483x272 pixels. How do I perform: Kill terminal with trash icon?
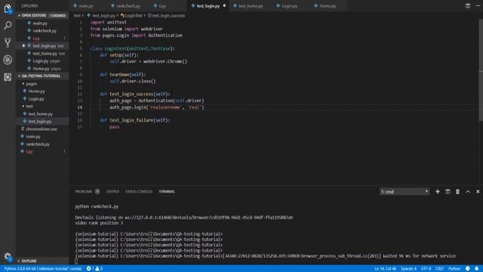(457, 191)
